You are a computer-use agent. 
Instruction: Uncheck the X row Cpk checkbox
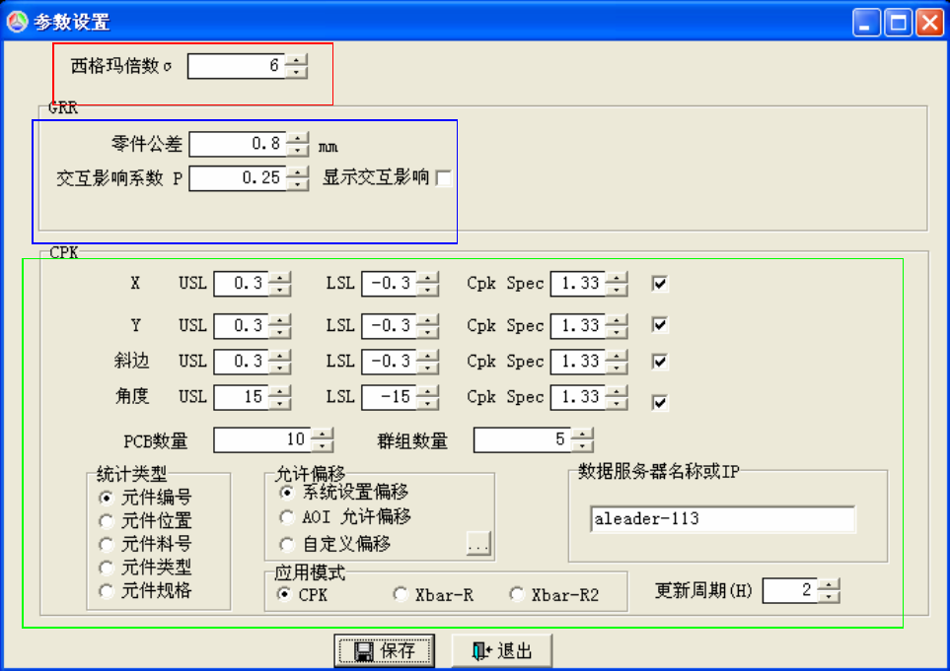[660, 283]
